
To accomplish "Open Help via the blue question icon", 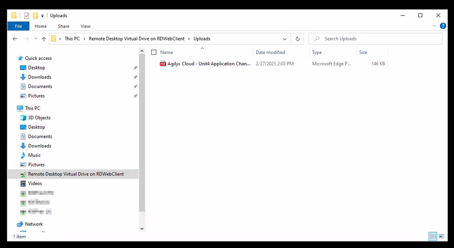I will pos(443,26).
